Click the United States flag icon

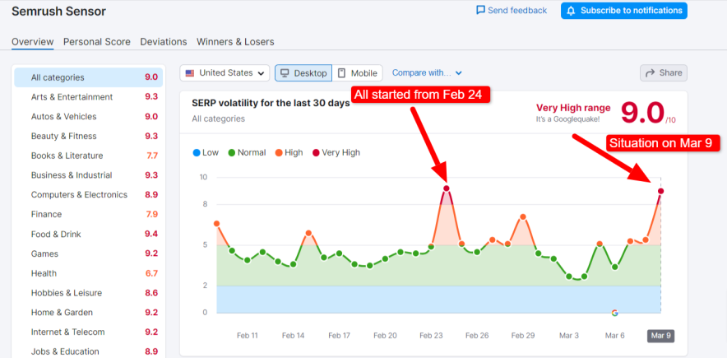[x=190, y=72]
